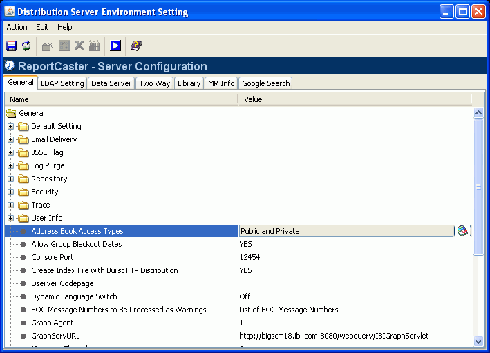490x353 pixels.
Task: Minimize the Distribution Server Environment Setting window
Action: [446, 12]
